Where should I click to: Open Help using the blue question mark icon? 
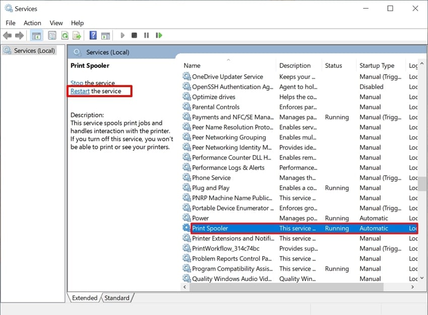[93, 35]
